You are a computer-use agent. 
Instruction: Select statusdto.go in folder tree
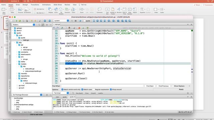click(30, 69)
